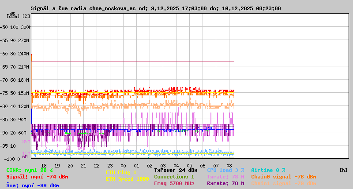The width and height of the screenshot is (353, 189).
Task: Select the ETH Plug legend label
Action: [x=121, y=172]
